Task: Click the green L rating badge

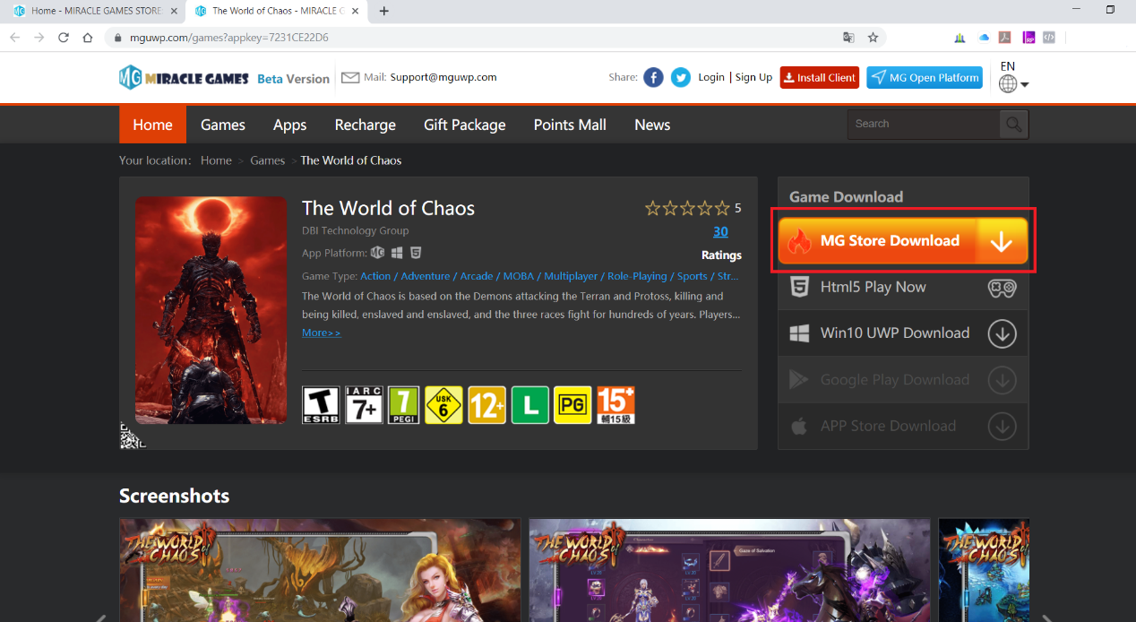Action: click(x=530, y=405)
